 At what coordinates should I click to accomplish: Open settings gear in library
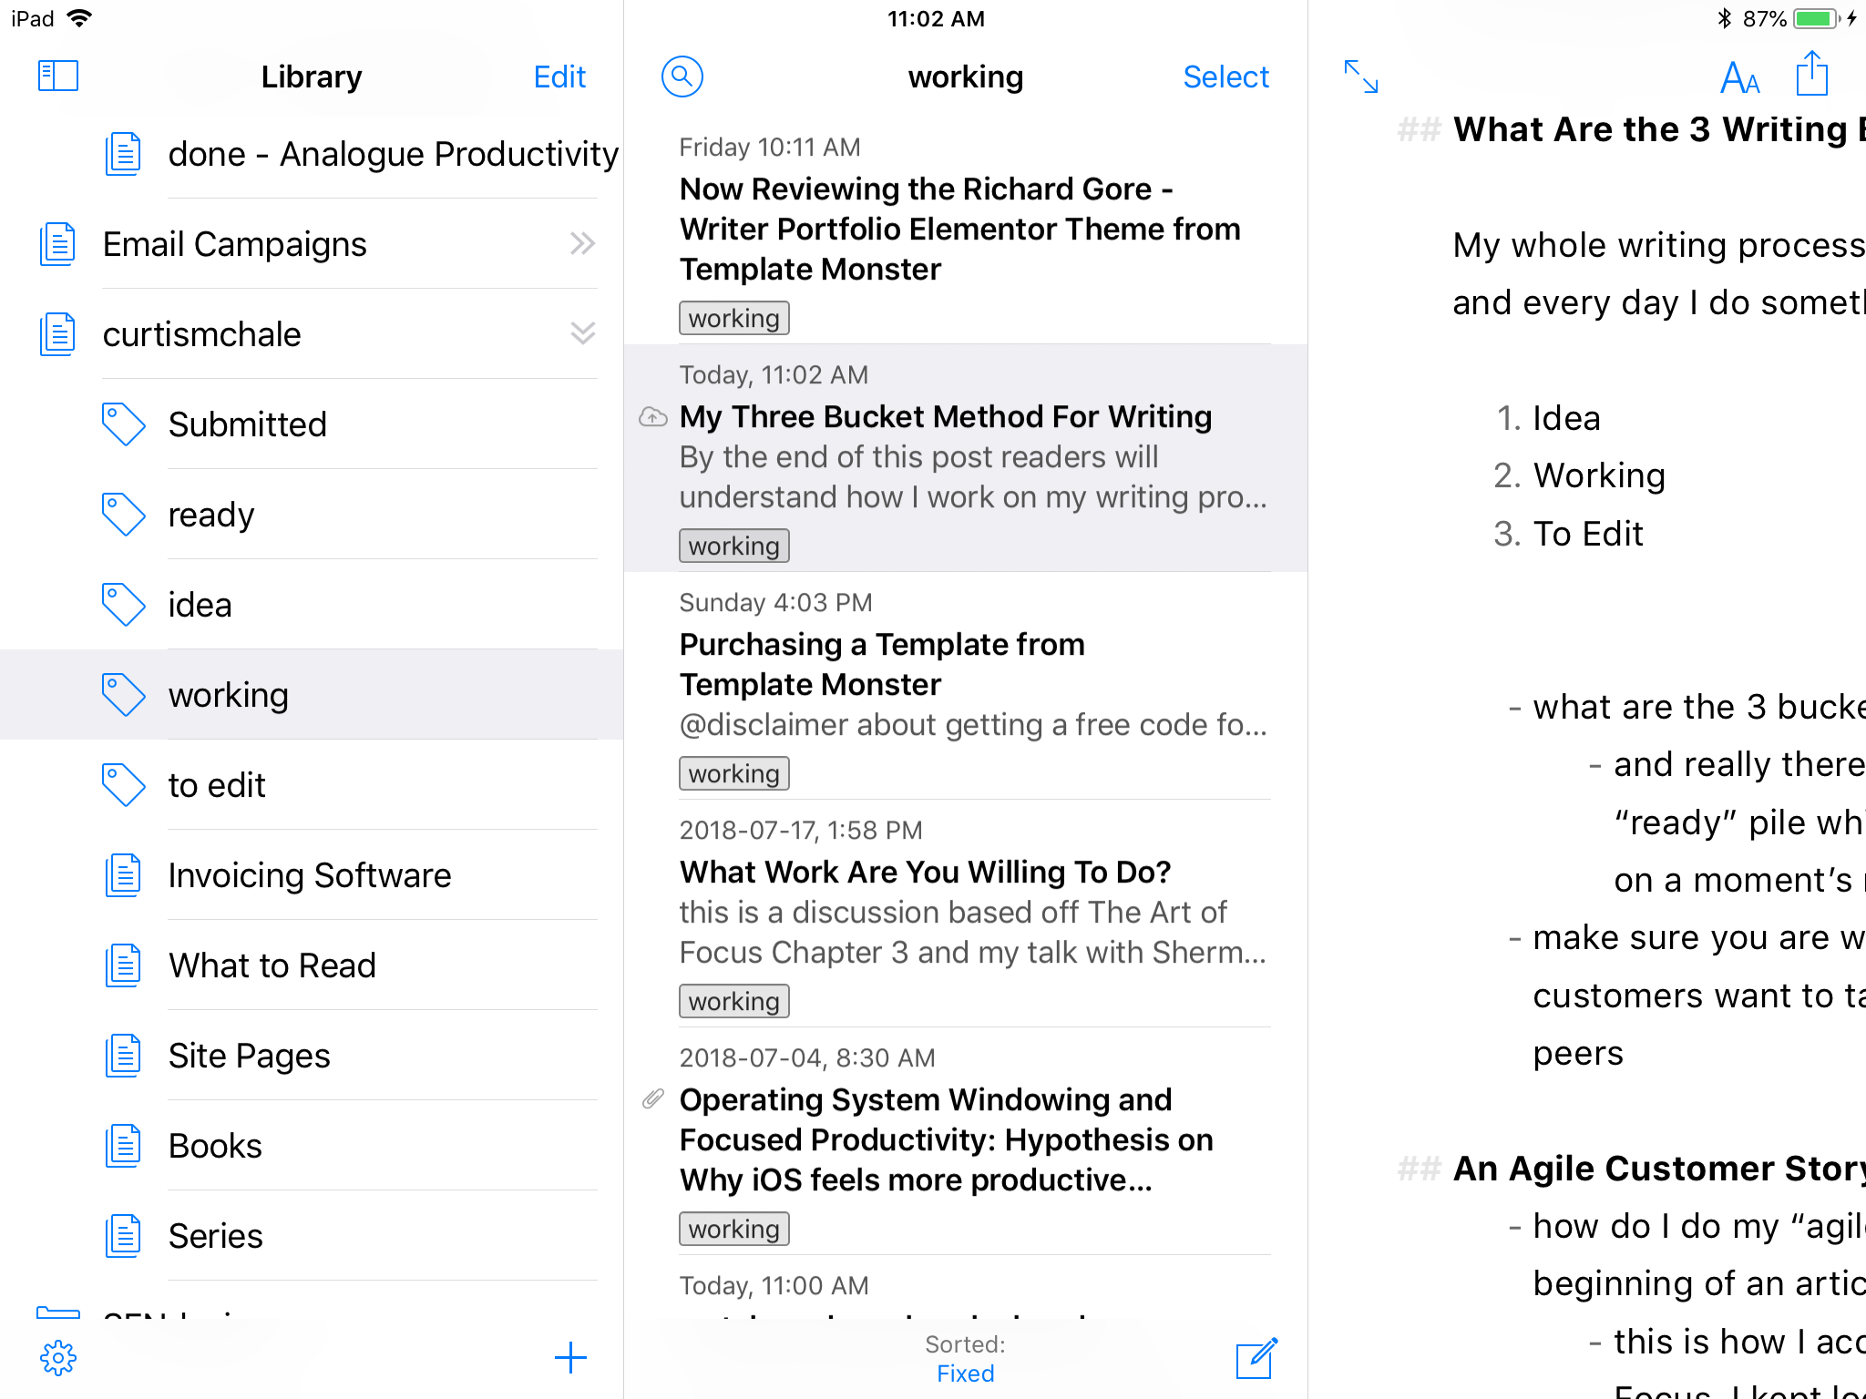coord(58,1357)
